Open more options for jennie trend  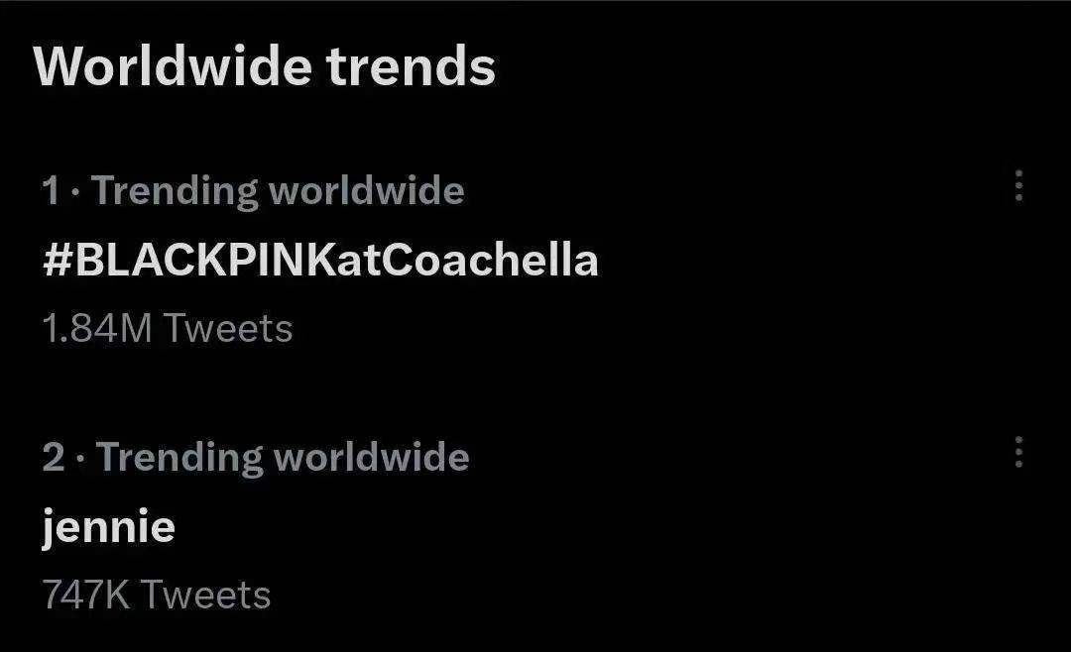click(1018, 453)
